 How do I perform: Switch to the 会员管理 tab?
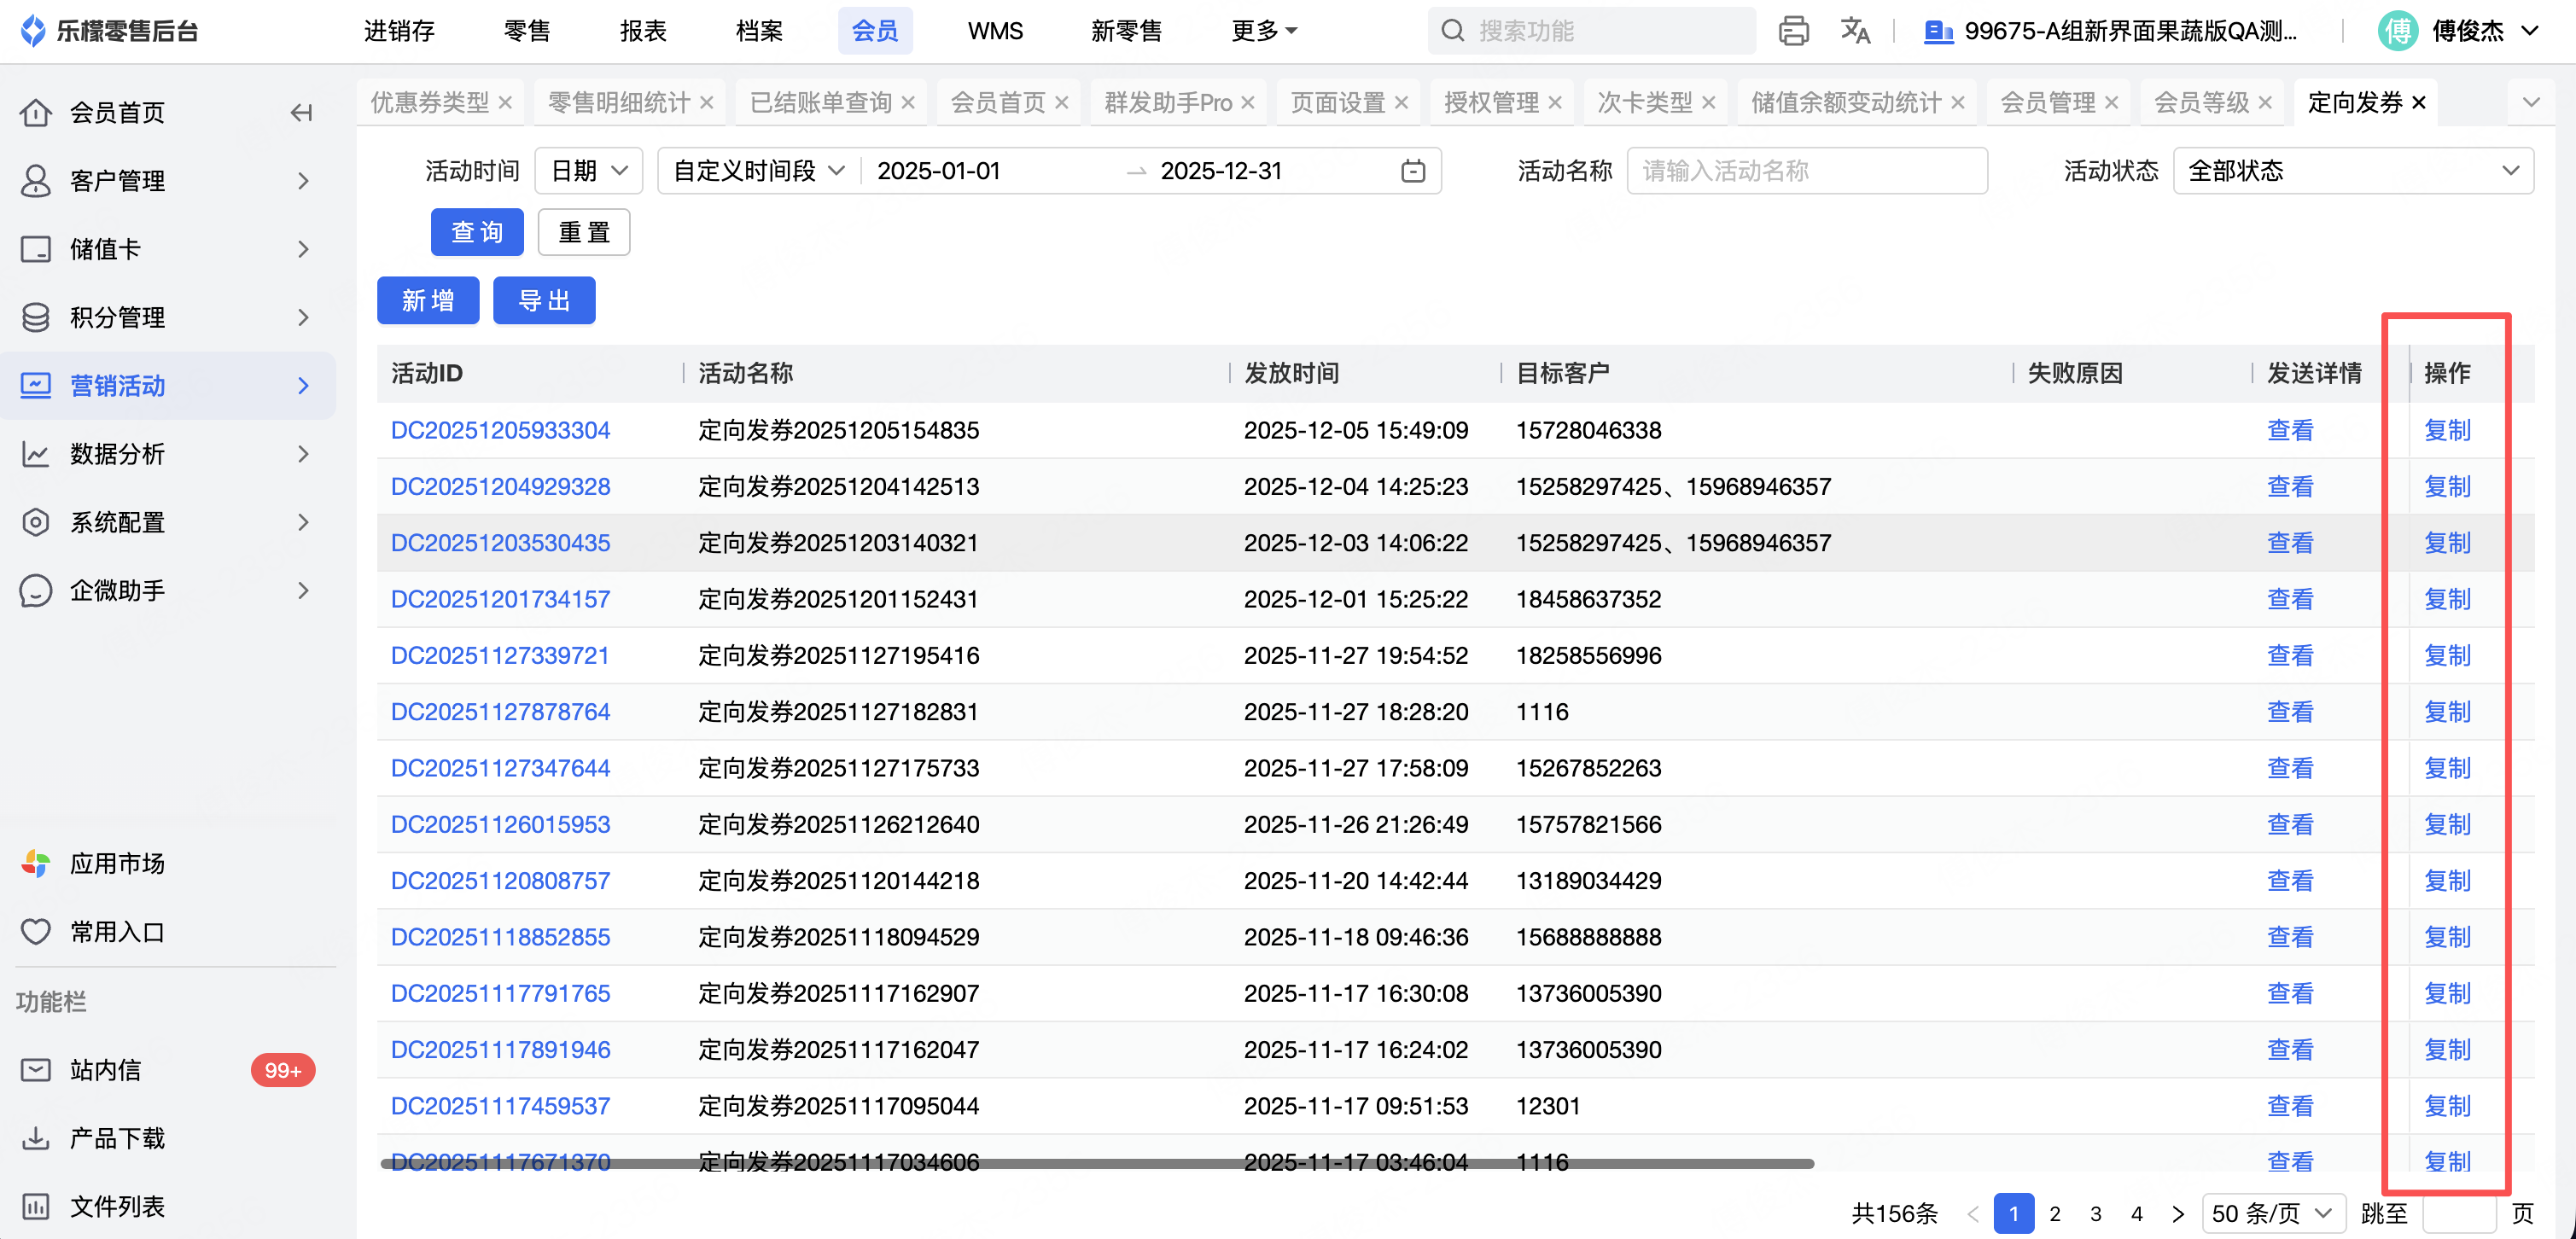click(x=2047, y=103)
